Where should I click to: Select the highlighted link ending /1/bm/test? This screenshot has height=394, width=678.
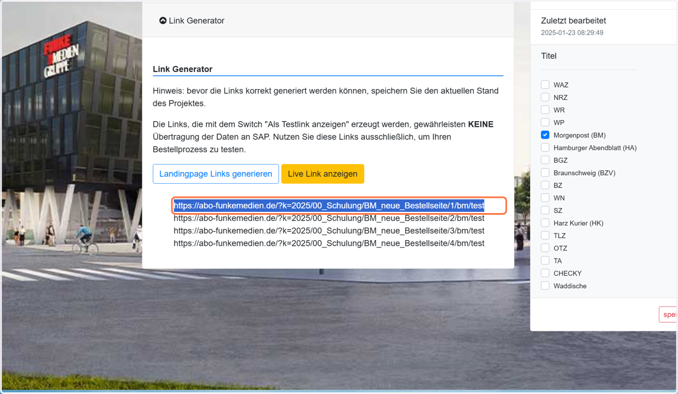click(329, 206)
